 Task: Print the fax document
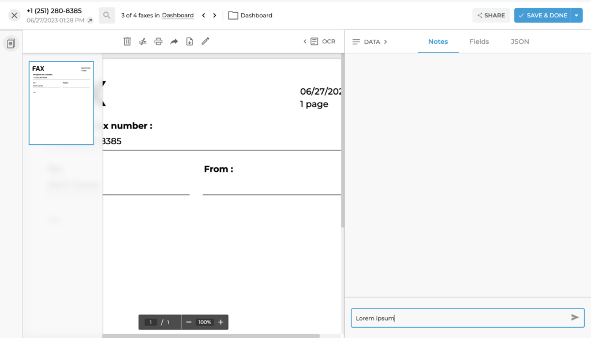158,41
